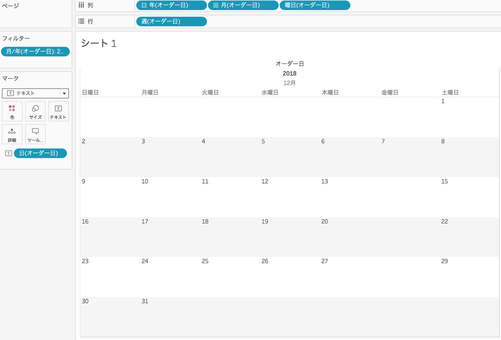Click the T icon beside 日(オーダー日) pill

tap(9, 153)
